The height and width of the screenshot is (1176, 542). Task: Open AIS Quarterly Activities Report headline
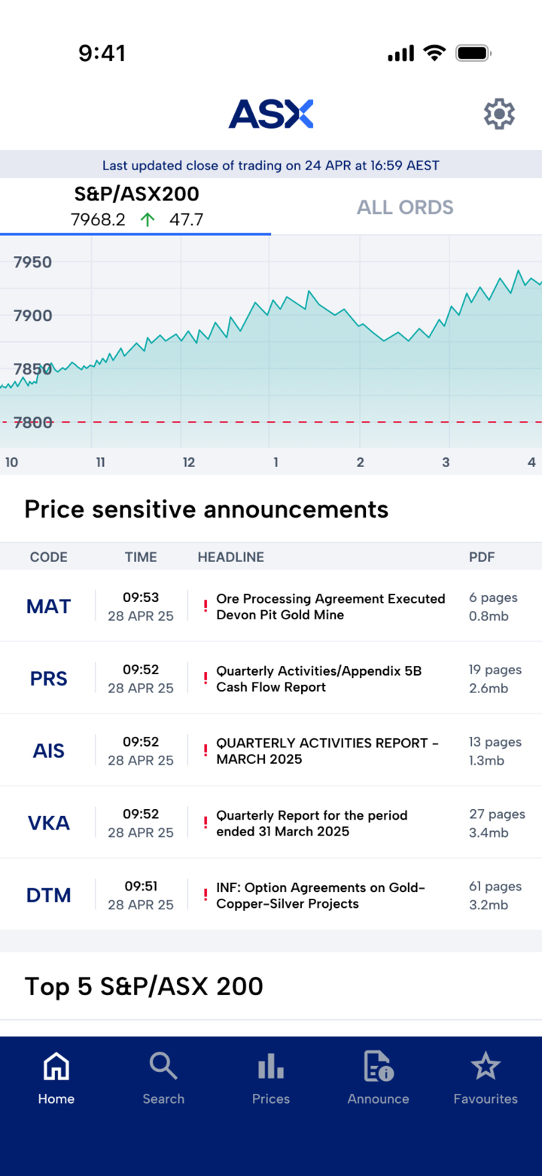point(327,751)
